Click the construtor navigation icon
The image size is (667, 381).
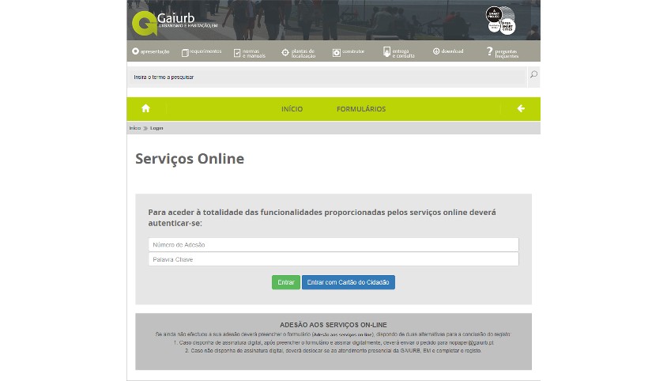click(337, 53)
